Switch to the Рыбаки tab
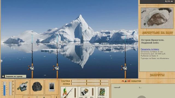 [x=126, y=81]
